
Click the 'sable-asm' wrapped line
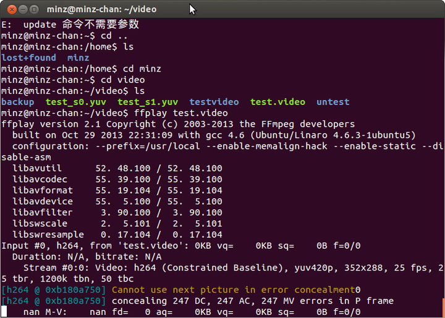click(x=26, y=157)
